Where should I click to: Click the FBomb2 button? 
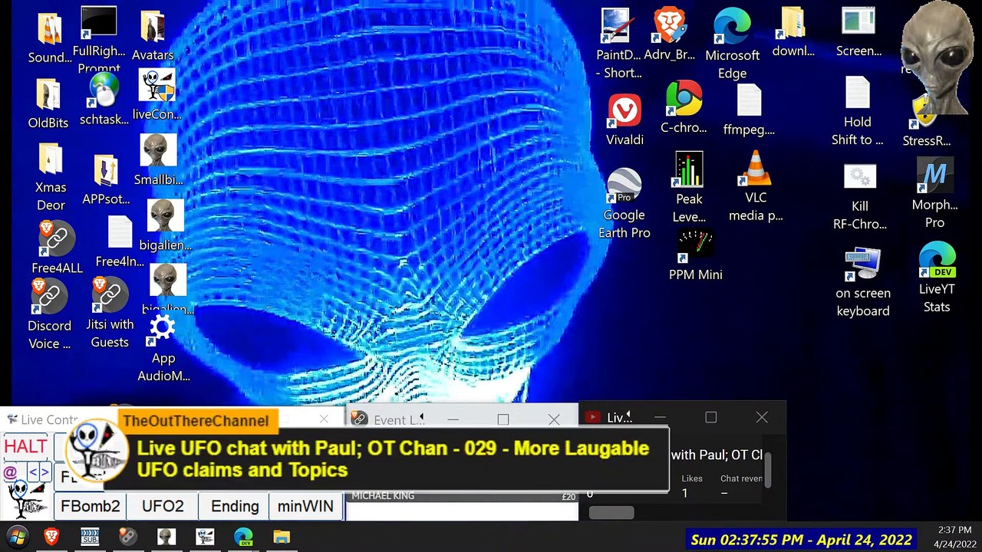(91, 506)
